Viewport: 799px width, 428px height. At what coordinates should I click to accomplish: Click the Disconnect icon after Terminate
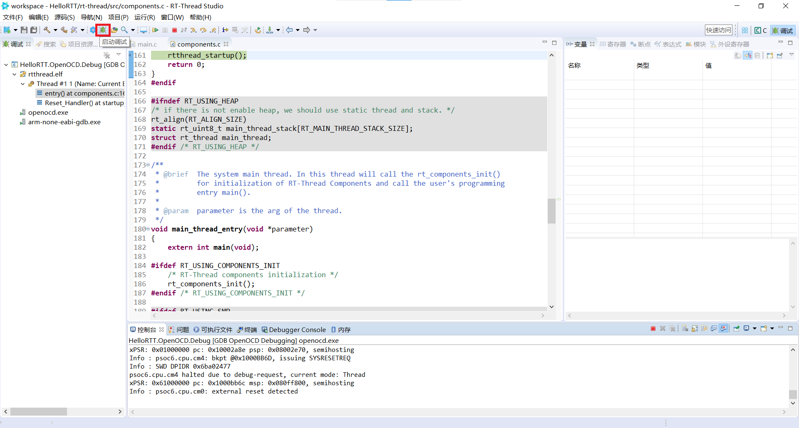coord(184,30)
